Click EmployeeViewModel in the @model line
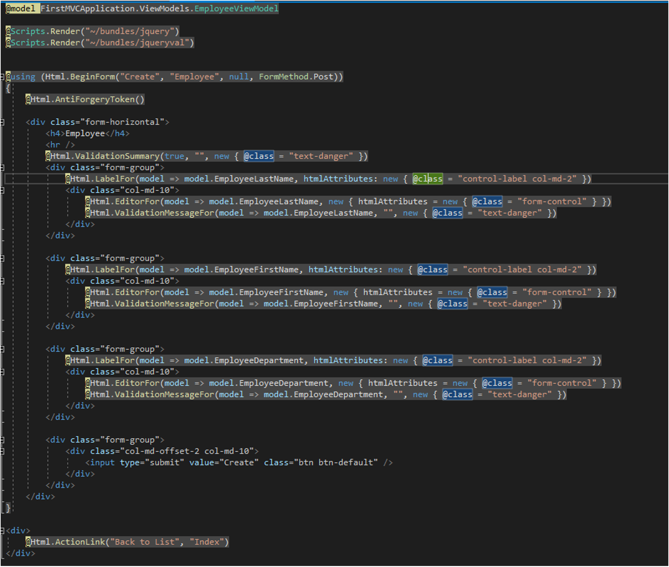The height and width of the screenshot is (567, 669). [236, 9]
